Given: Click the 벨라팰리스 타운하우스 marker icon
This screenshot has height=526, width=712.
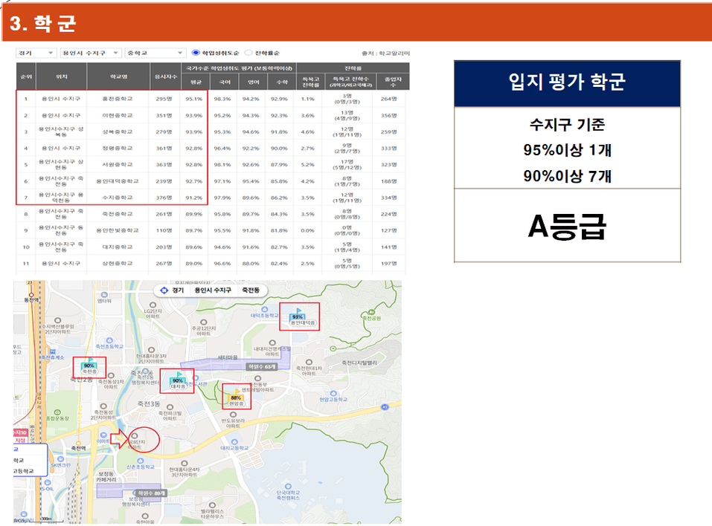Looking at the screenshot, I should [x=213, y=504].
